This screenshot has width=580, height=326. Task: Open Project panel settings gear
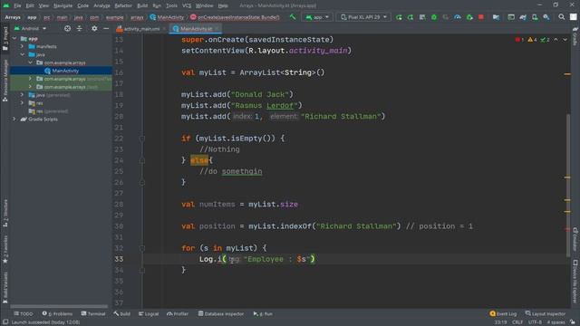tap(94, 28)
